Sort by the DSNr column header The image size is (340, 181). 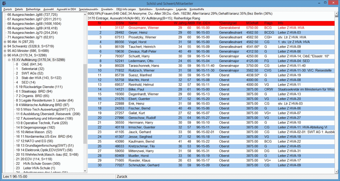120,23
